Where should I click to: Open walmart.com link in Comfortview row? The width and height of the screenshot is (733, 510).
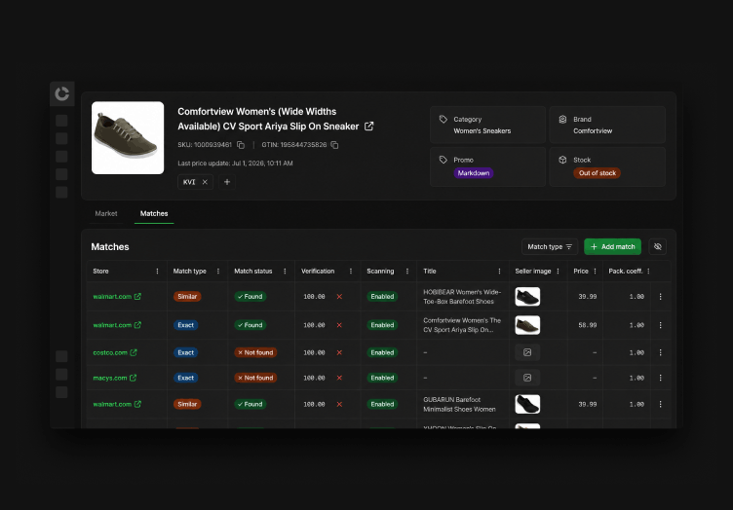(x=117, y=325)
